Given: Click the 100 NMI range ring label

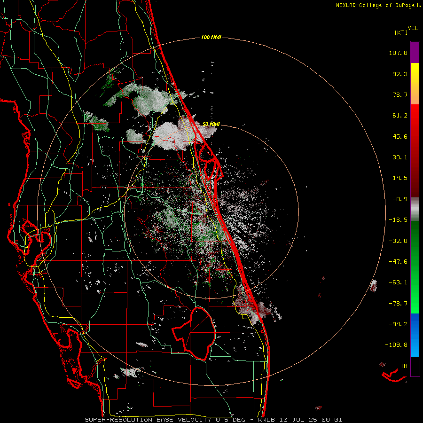Looking at the screenshot, I should pyautogui.click(x=211, y=37).
